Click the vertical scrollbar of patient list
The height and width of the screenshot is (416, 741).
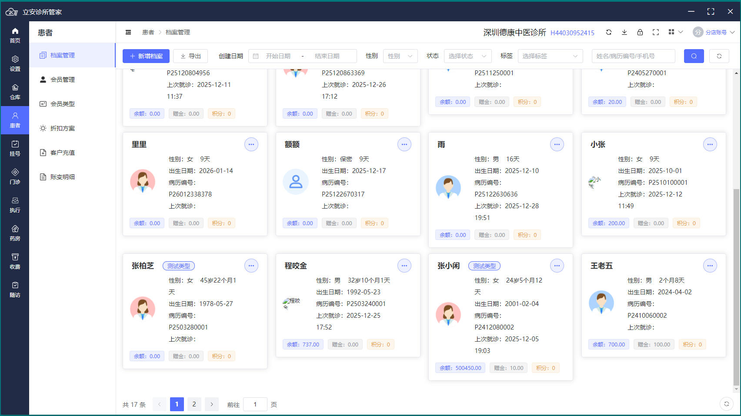[736, 287]
